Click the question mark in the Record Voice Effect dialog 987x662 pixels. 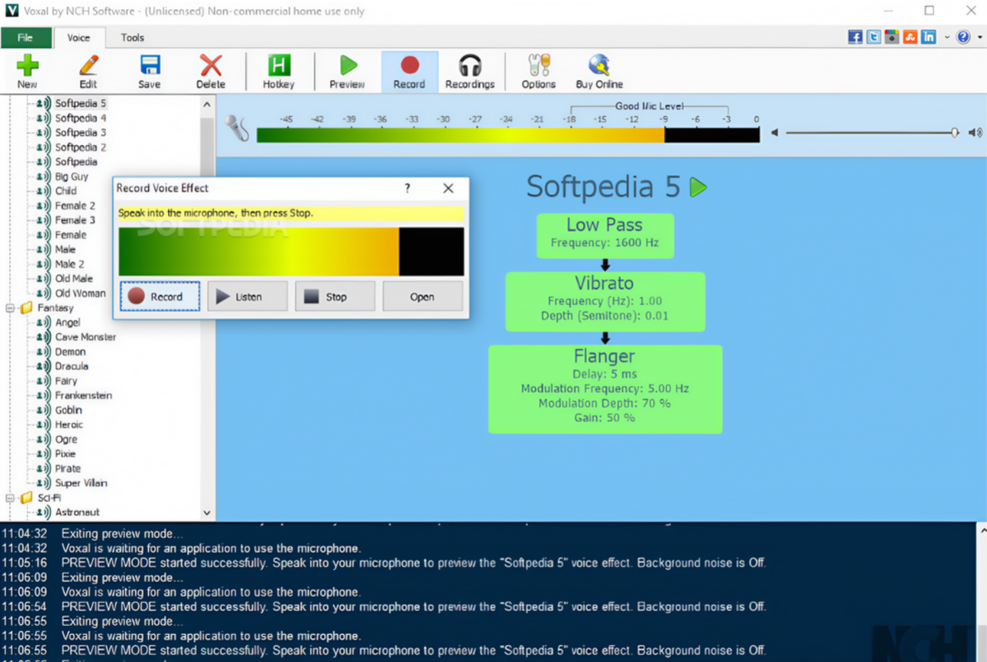point(407,188)
